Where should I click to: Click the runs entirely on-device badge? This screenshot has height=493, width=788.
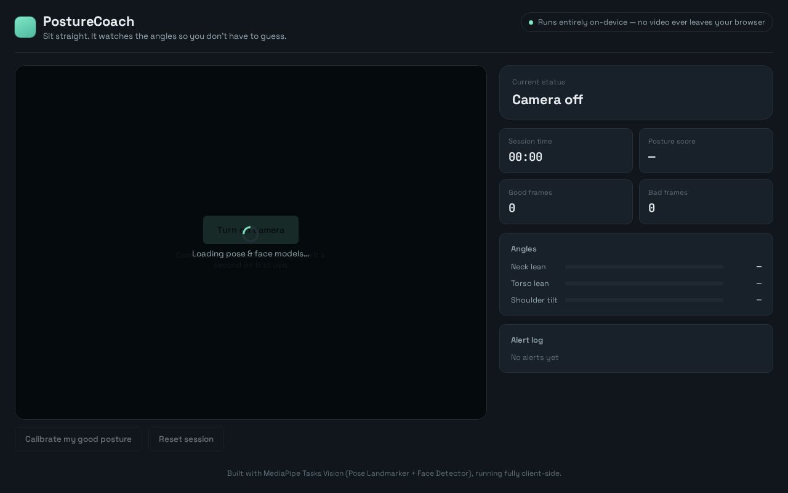pyautogui.click(x=646, y=22)
